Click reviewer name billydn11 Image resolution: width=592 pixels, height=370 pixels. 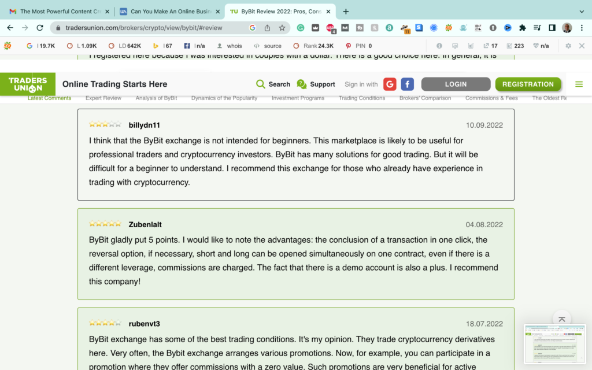tap(144, 125)
